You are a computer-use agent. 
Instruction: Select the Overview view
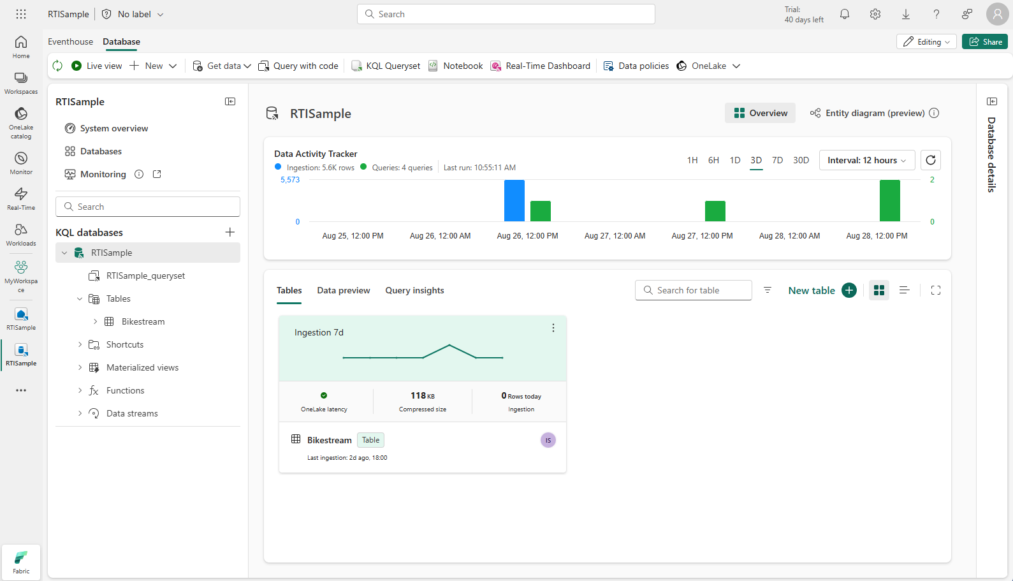pyautogui.click(x=761, y=113)
